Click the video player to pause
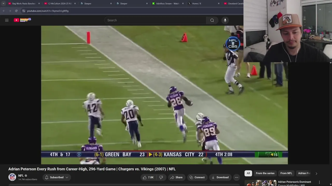 (x=164, y=95)
